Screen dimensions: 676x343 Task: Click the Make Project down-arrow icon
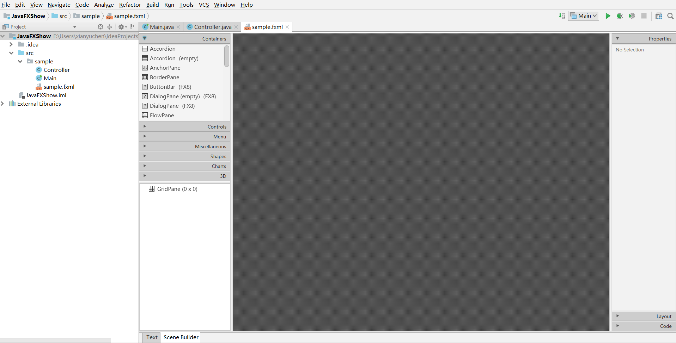click(x=562, y=16)
